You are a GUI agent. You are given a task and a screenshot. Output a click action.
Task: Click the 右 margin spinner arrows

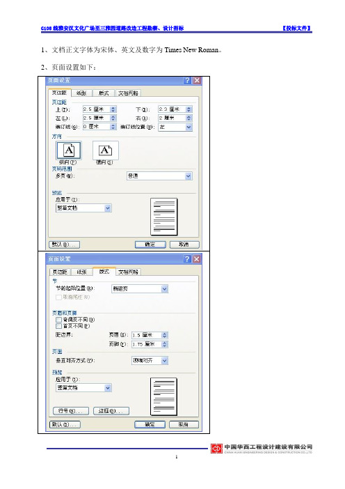(188, 118)
